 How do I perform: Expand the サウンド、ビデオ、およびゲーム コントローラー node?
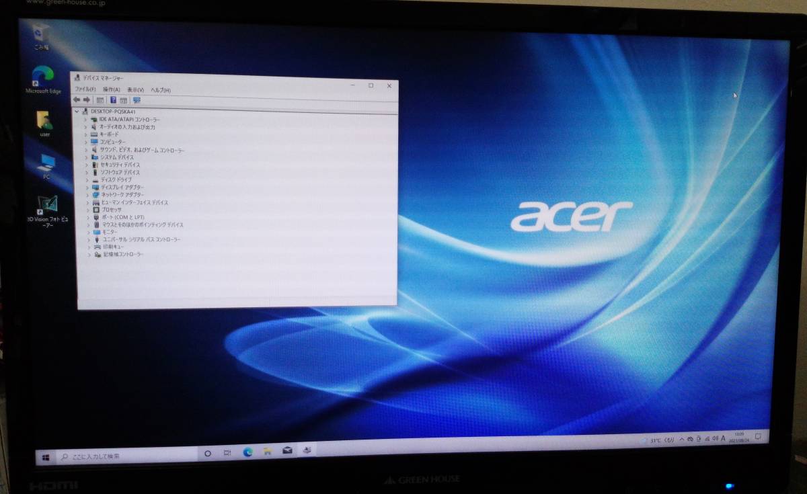87,150
